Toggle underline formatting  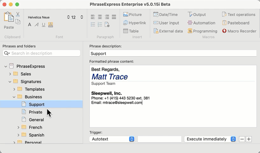point(44,25)
